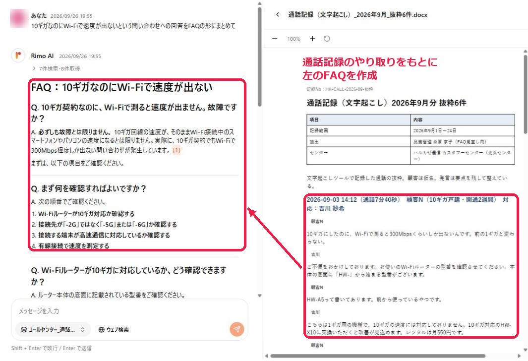The image size is (528, 361).
Task: Click the document horizontal scrollbar
Action: coord(378,356)
